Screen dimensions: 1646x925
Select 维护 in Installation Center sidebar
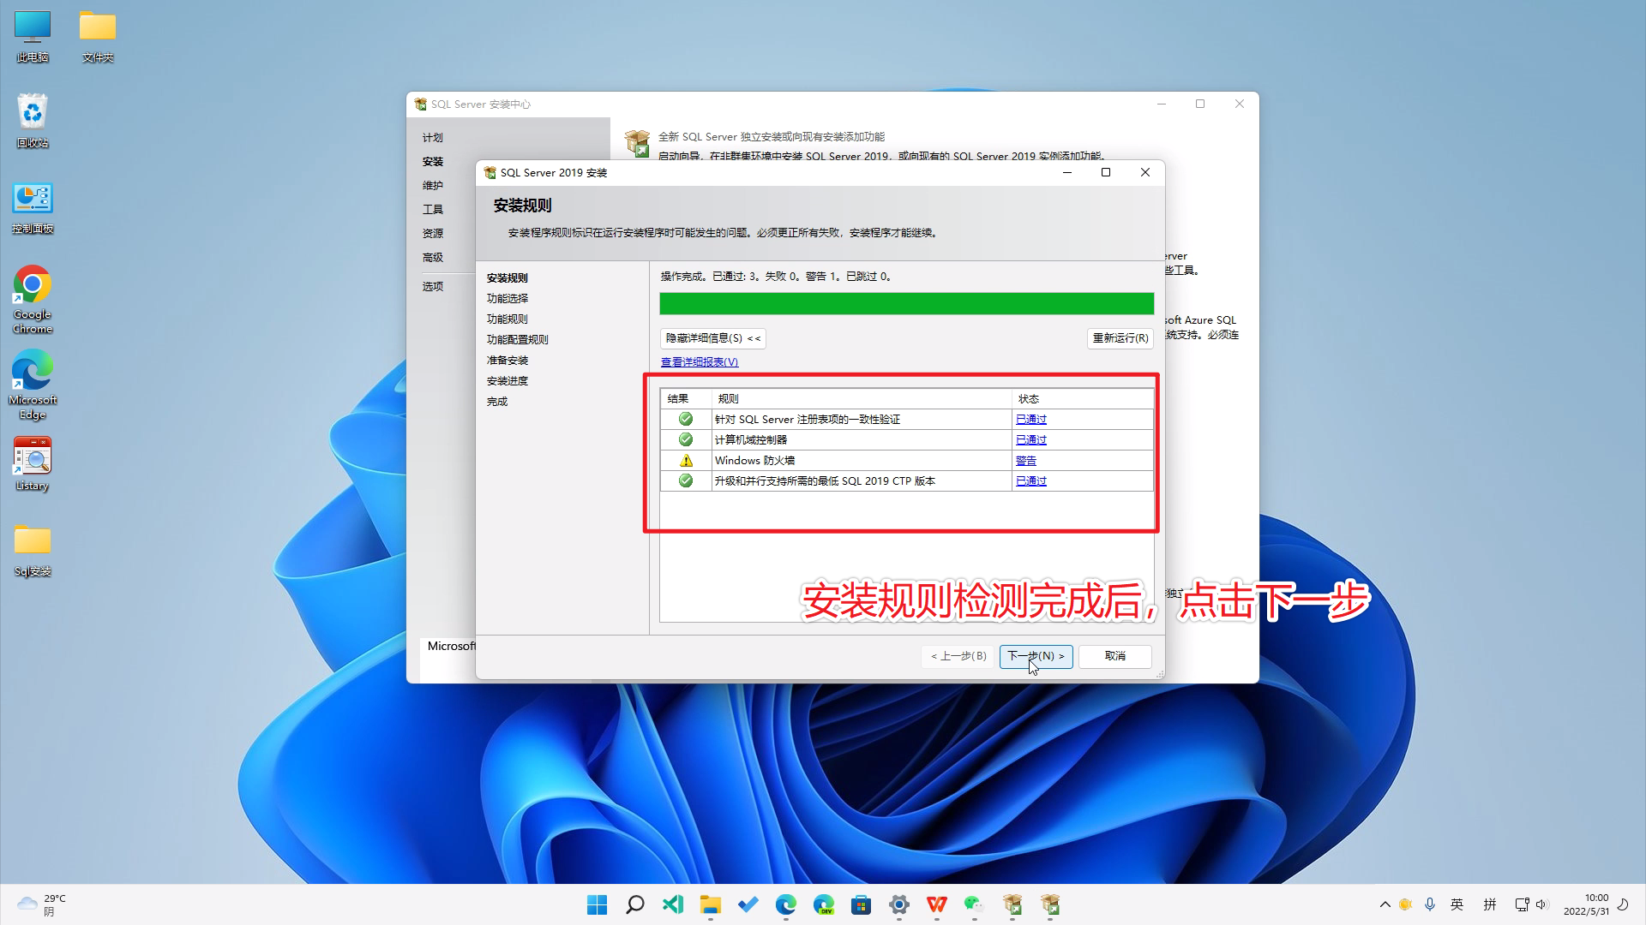(x=432, y=185)
